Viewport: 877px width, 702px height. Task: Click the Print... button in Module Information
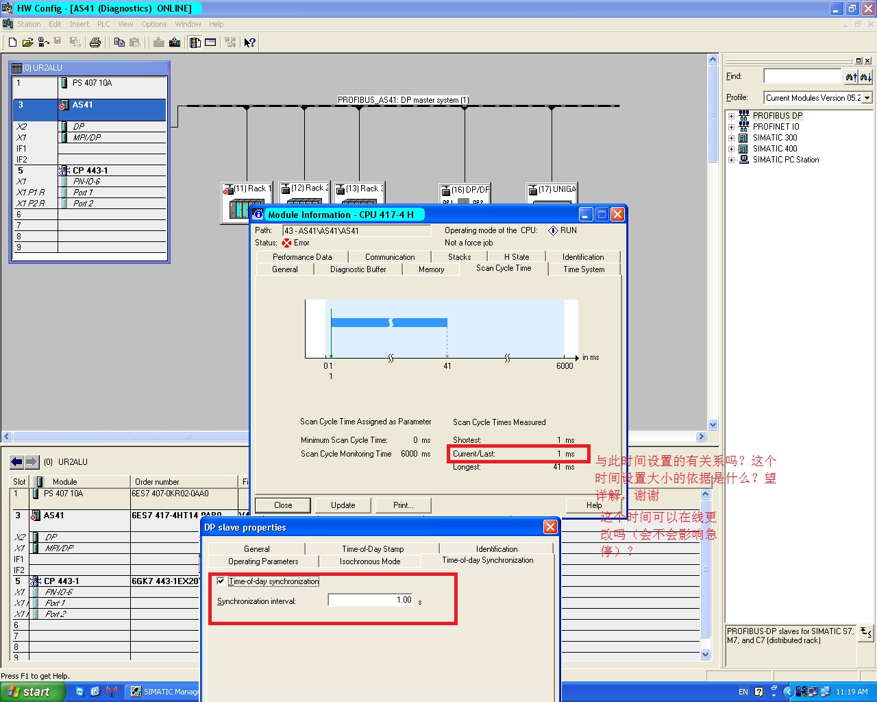tap(403, 505)
